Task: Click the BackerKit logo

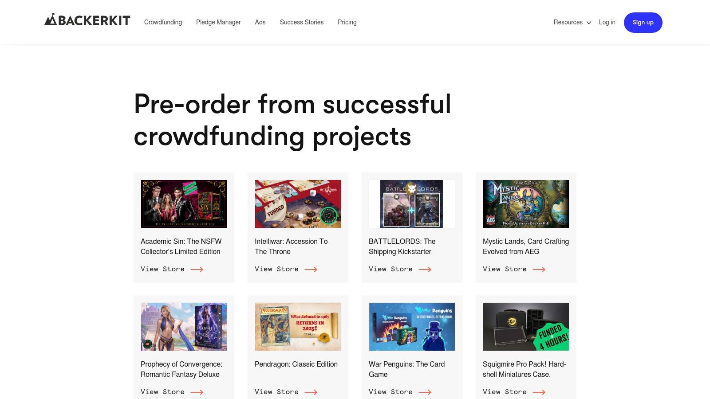Action: 87,20
